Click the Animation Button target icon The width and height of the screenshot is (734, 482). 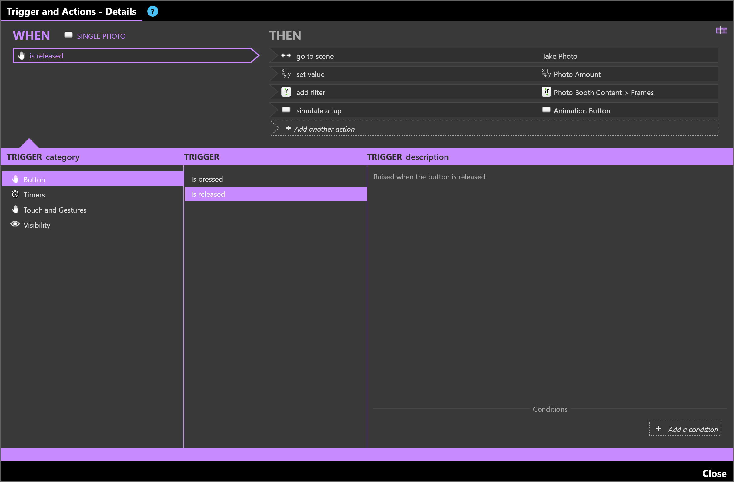546,110
